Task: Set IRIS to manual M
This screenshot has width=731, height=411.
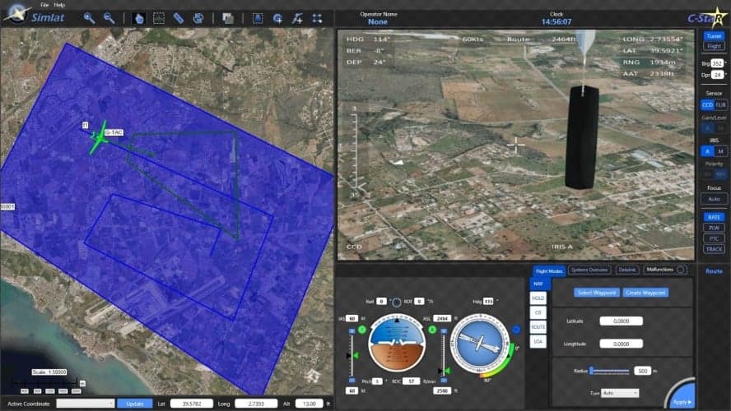Action: coord(721,151)
